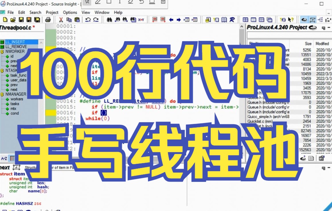Image resolution: width=332 pixels, height=211 pixels.
Task: Sort project files by the Modified column header
Action: pos(322,44)
